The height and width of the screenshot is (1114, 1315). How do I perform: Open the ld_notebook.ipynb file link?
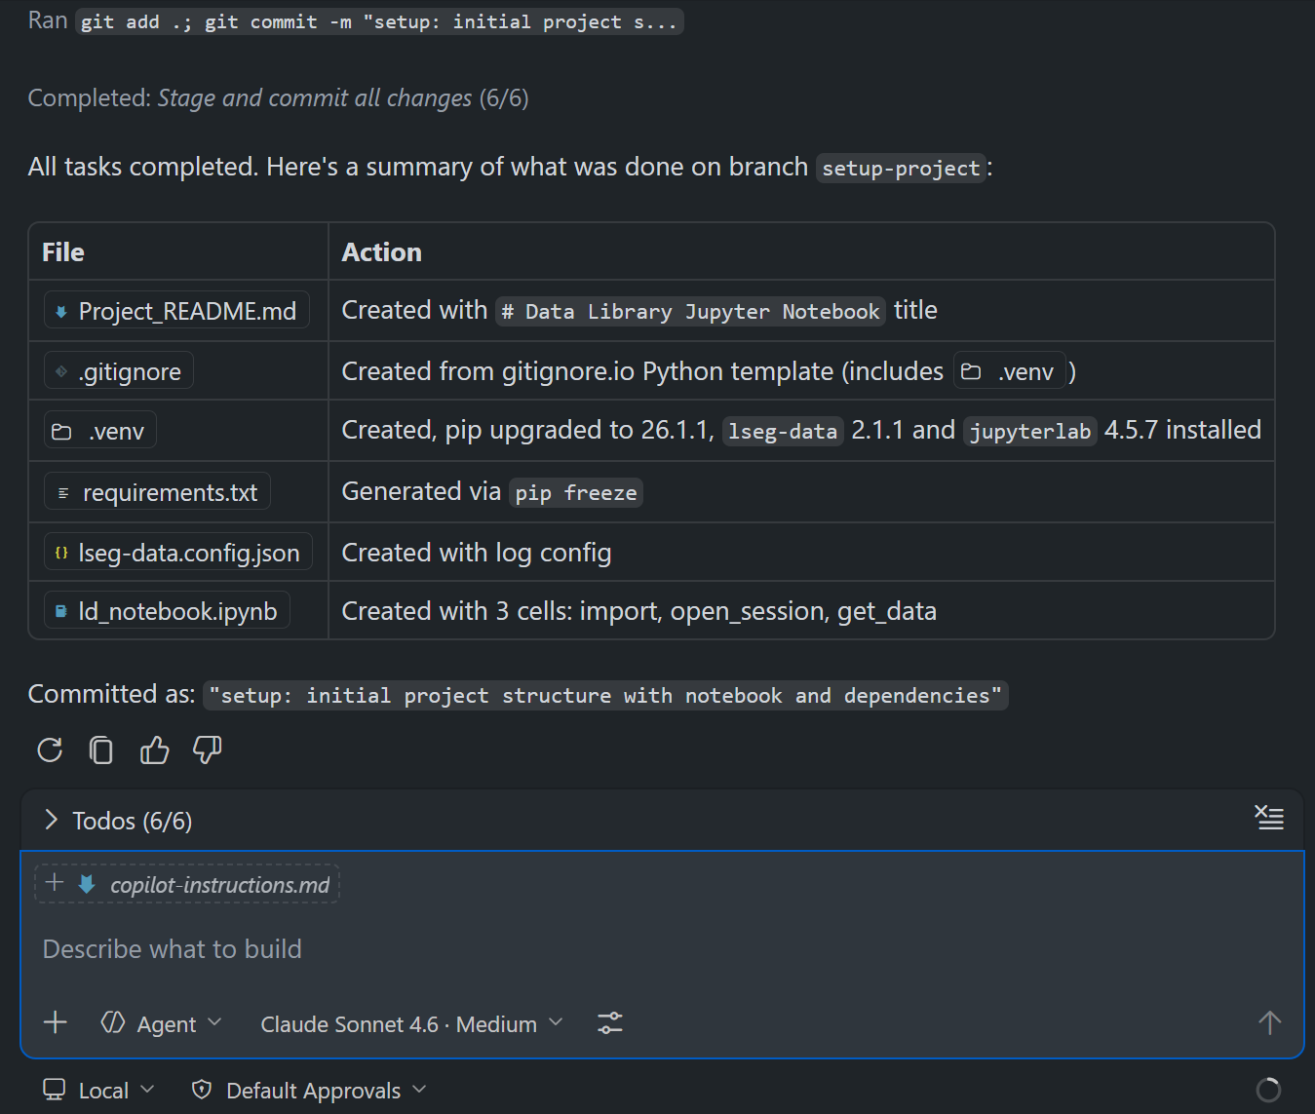click(167, 610)
